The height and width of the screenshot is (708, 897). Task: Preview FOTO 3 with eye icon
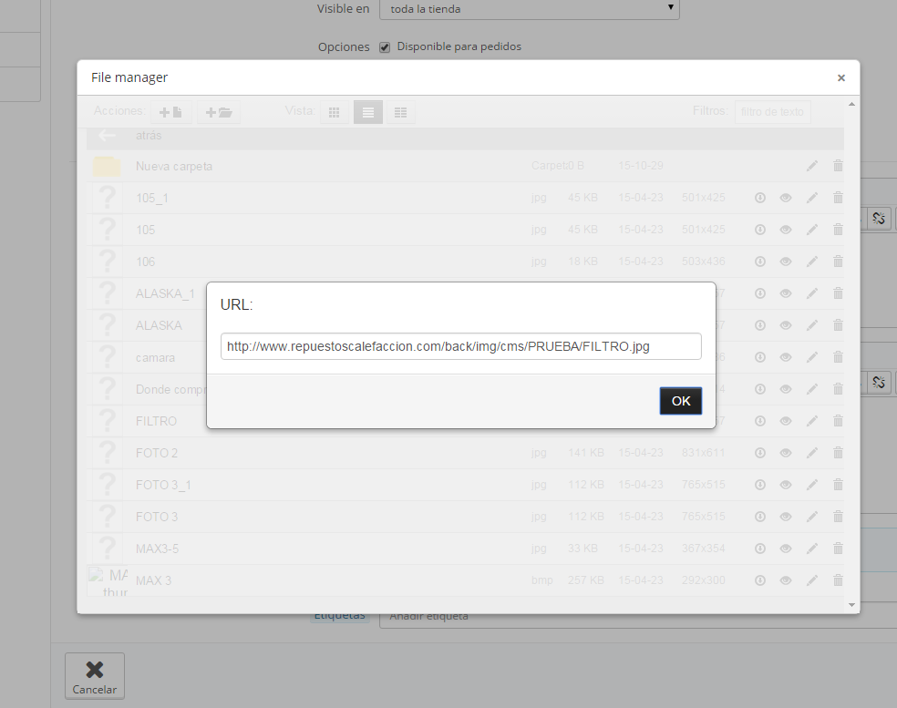point(786,517)
